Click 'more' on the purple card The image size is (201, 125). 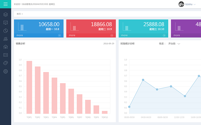[x=177, y=35]
